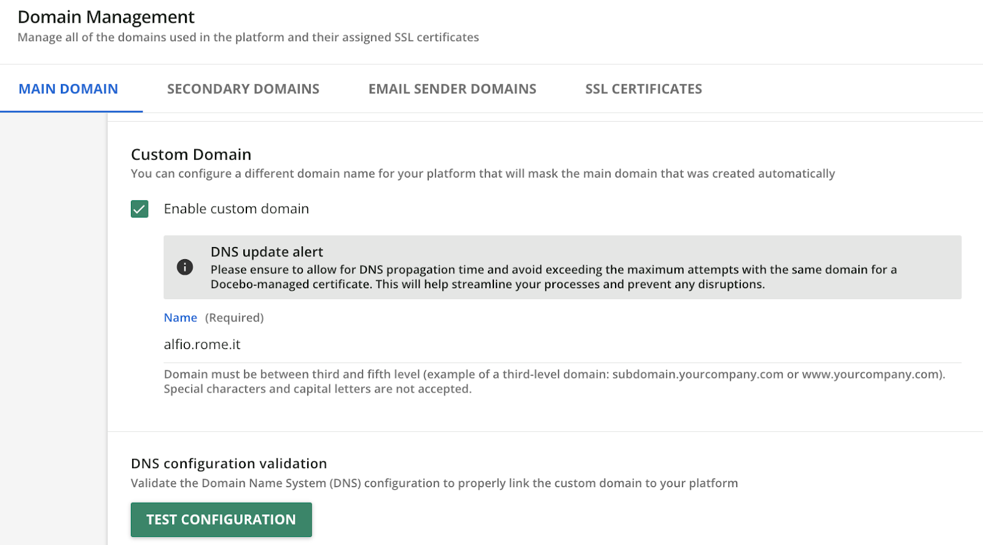Go to the SSL Certificates tab
The image size is (983, 545).
(x=643, y=89)
